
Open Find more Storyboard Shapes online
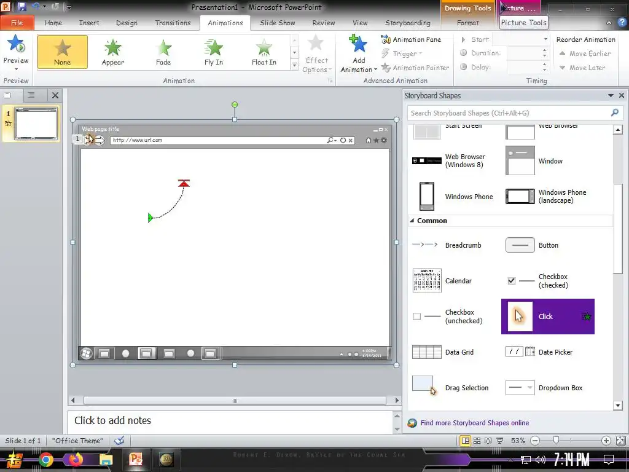475,423
